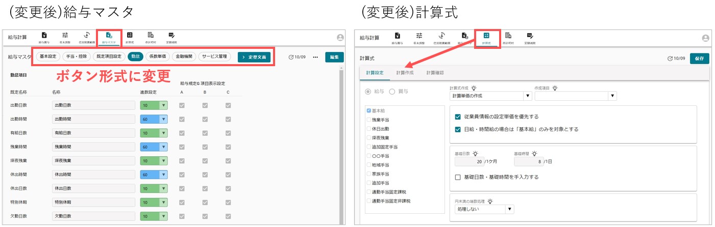Image resolution: width=715 pixels, height=227 pixels.
Task: Select the 給与 radio button
Action: (x=367, y=92)
